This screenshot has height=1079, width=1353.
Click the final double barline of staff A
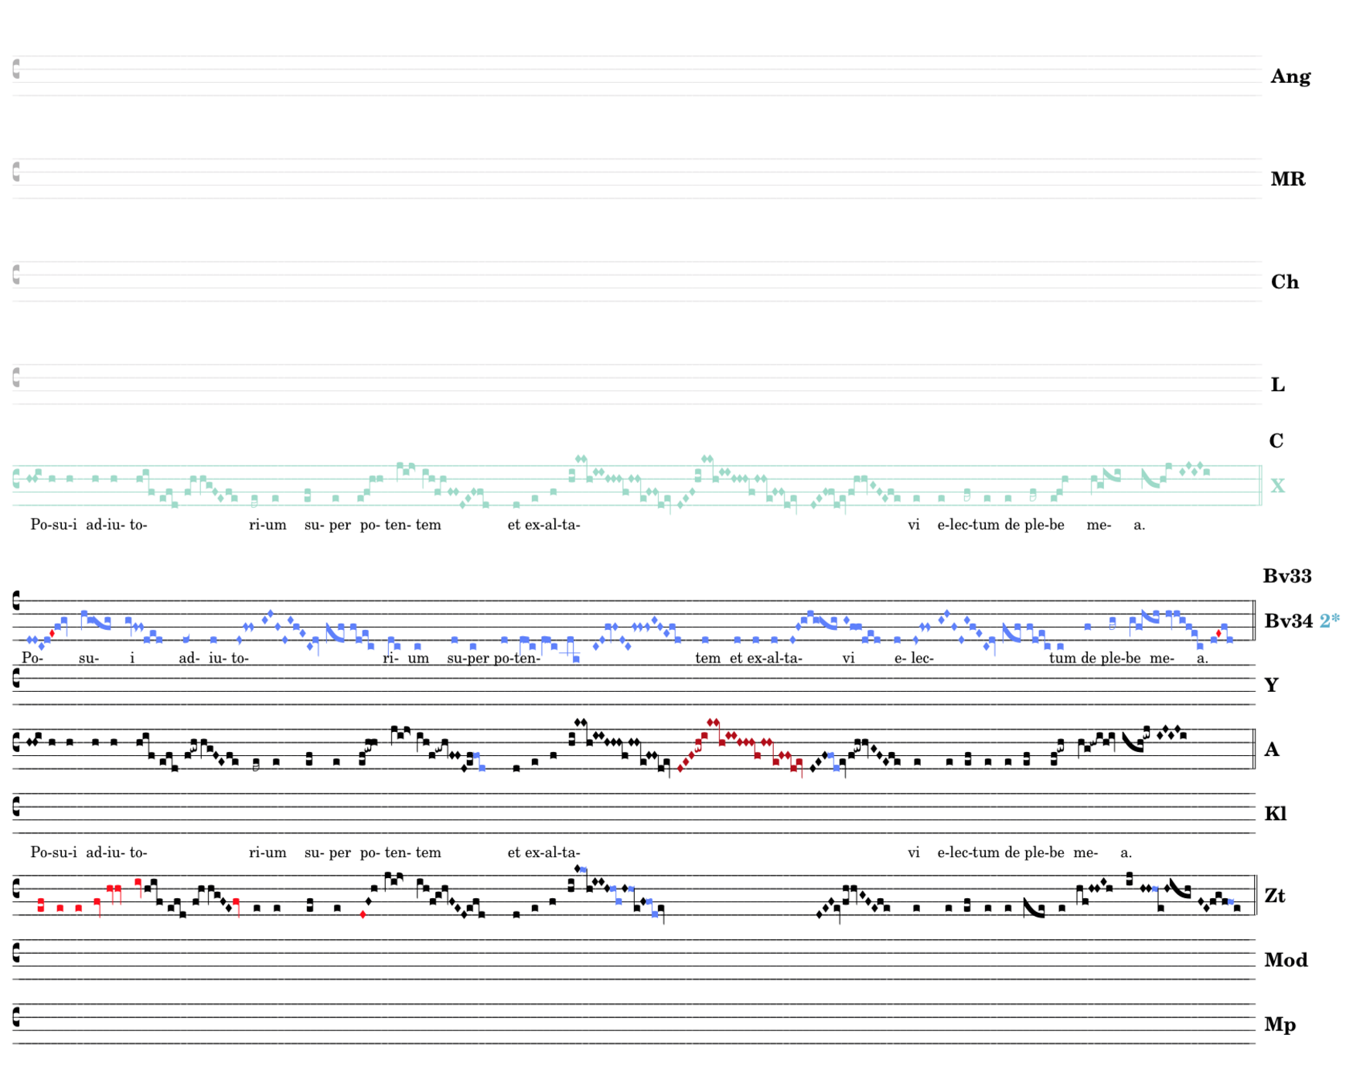click(x=1253, y=749)
